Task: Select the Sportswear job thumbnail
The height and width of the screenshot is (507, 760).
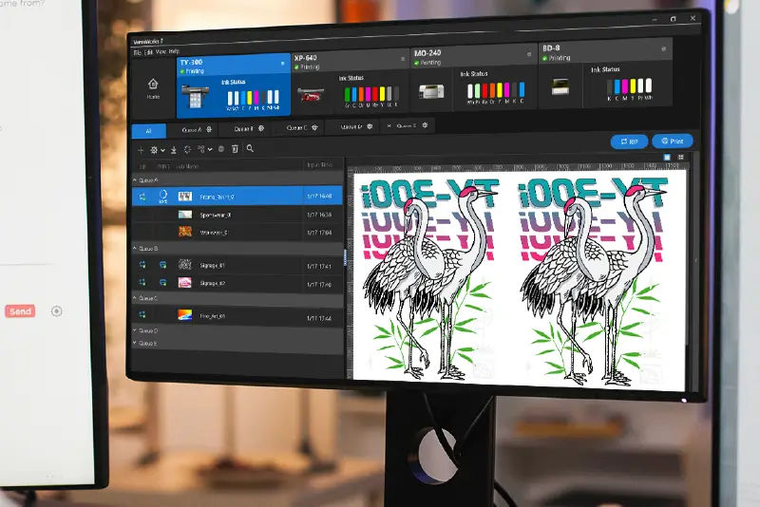Action: (184, 214)
